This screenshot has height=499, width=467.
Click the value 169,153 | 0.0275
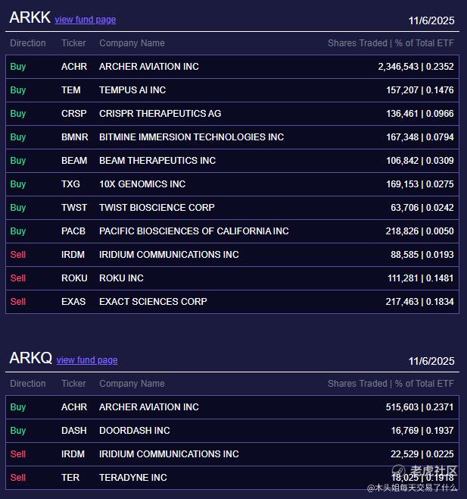click(x=420, y=184)
